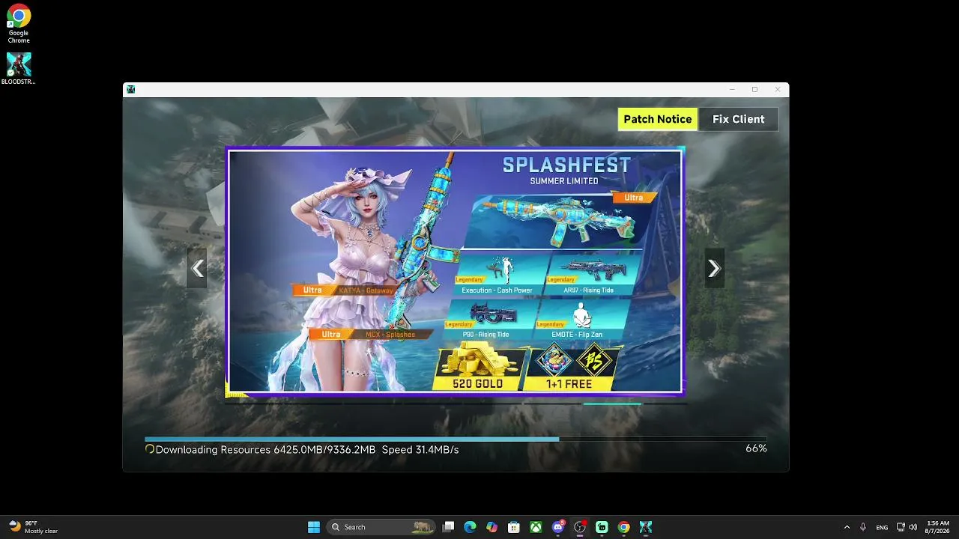Screen dimensions: 959x539
Task: Switch to OBS Studio in the taskbar
Action: [580, 527]
